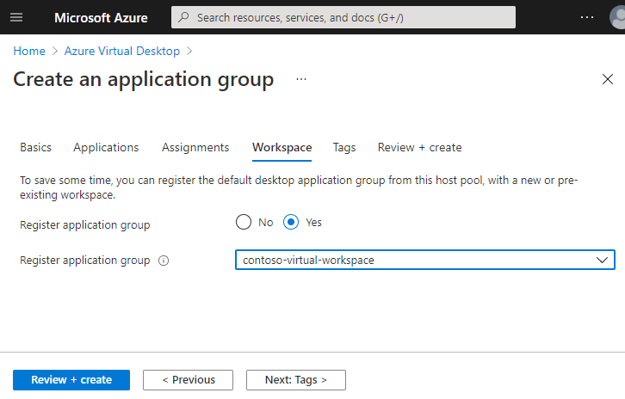Select the Workspace tab
625x399 pixels.
[x=282, y=147]
